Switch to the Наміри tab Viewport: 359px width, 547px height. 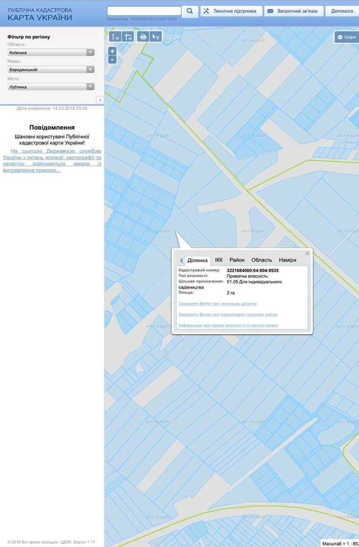click(287, 260)
